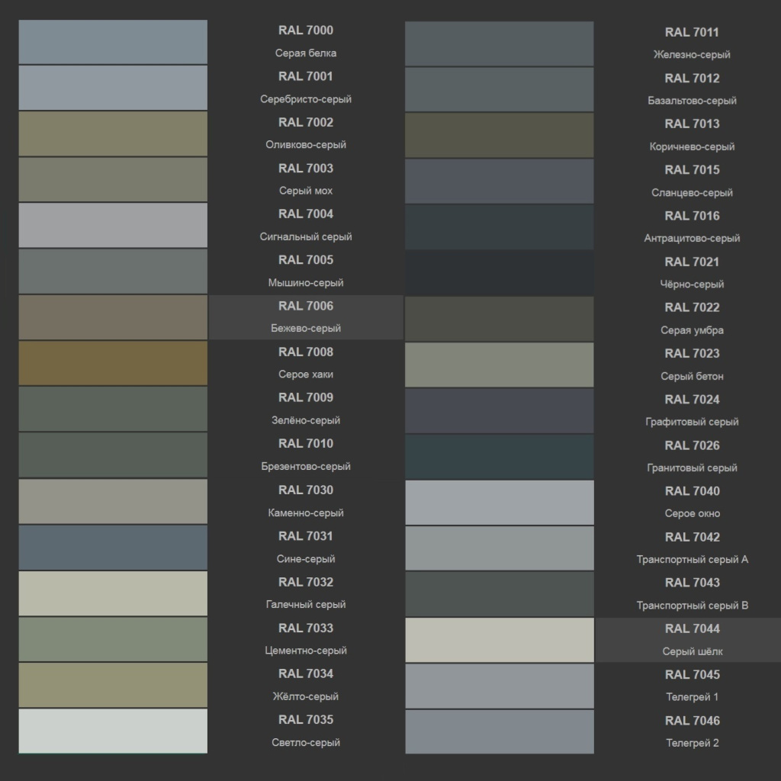
Task: Select the RAL 7044 Серый шёлк swatch
Action: tap(500, 640)
